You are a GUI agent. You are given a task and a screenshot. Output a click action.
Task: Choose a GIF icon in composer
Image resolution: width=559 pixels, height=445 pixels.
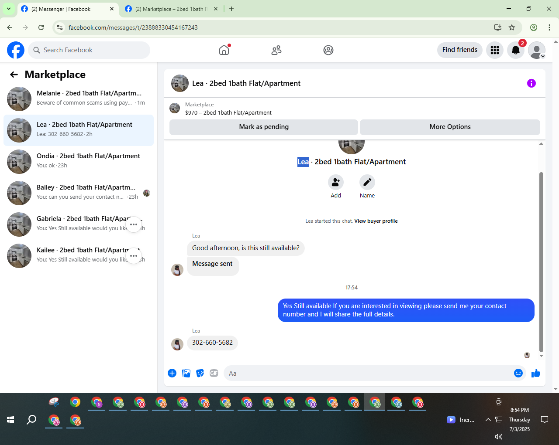coord(214,373)
